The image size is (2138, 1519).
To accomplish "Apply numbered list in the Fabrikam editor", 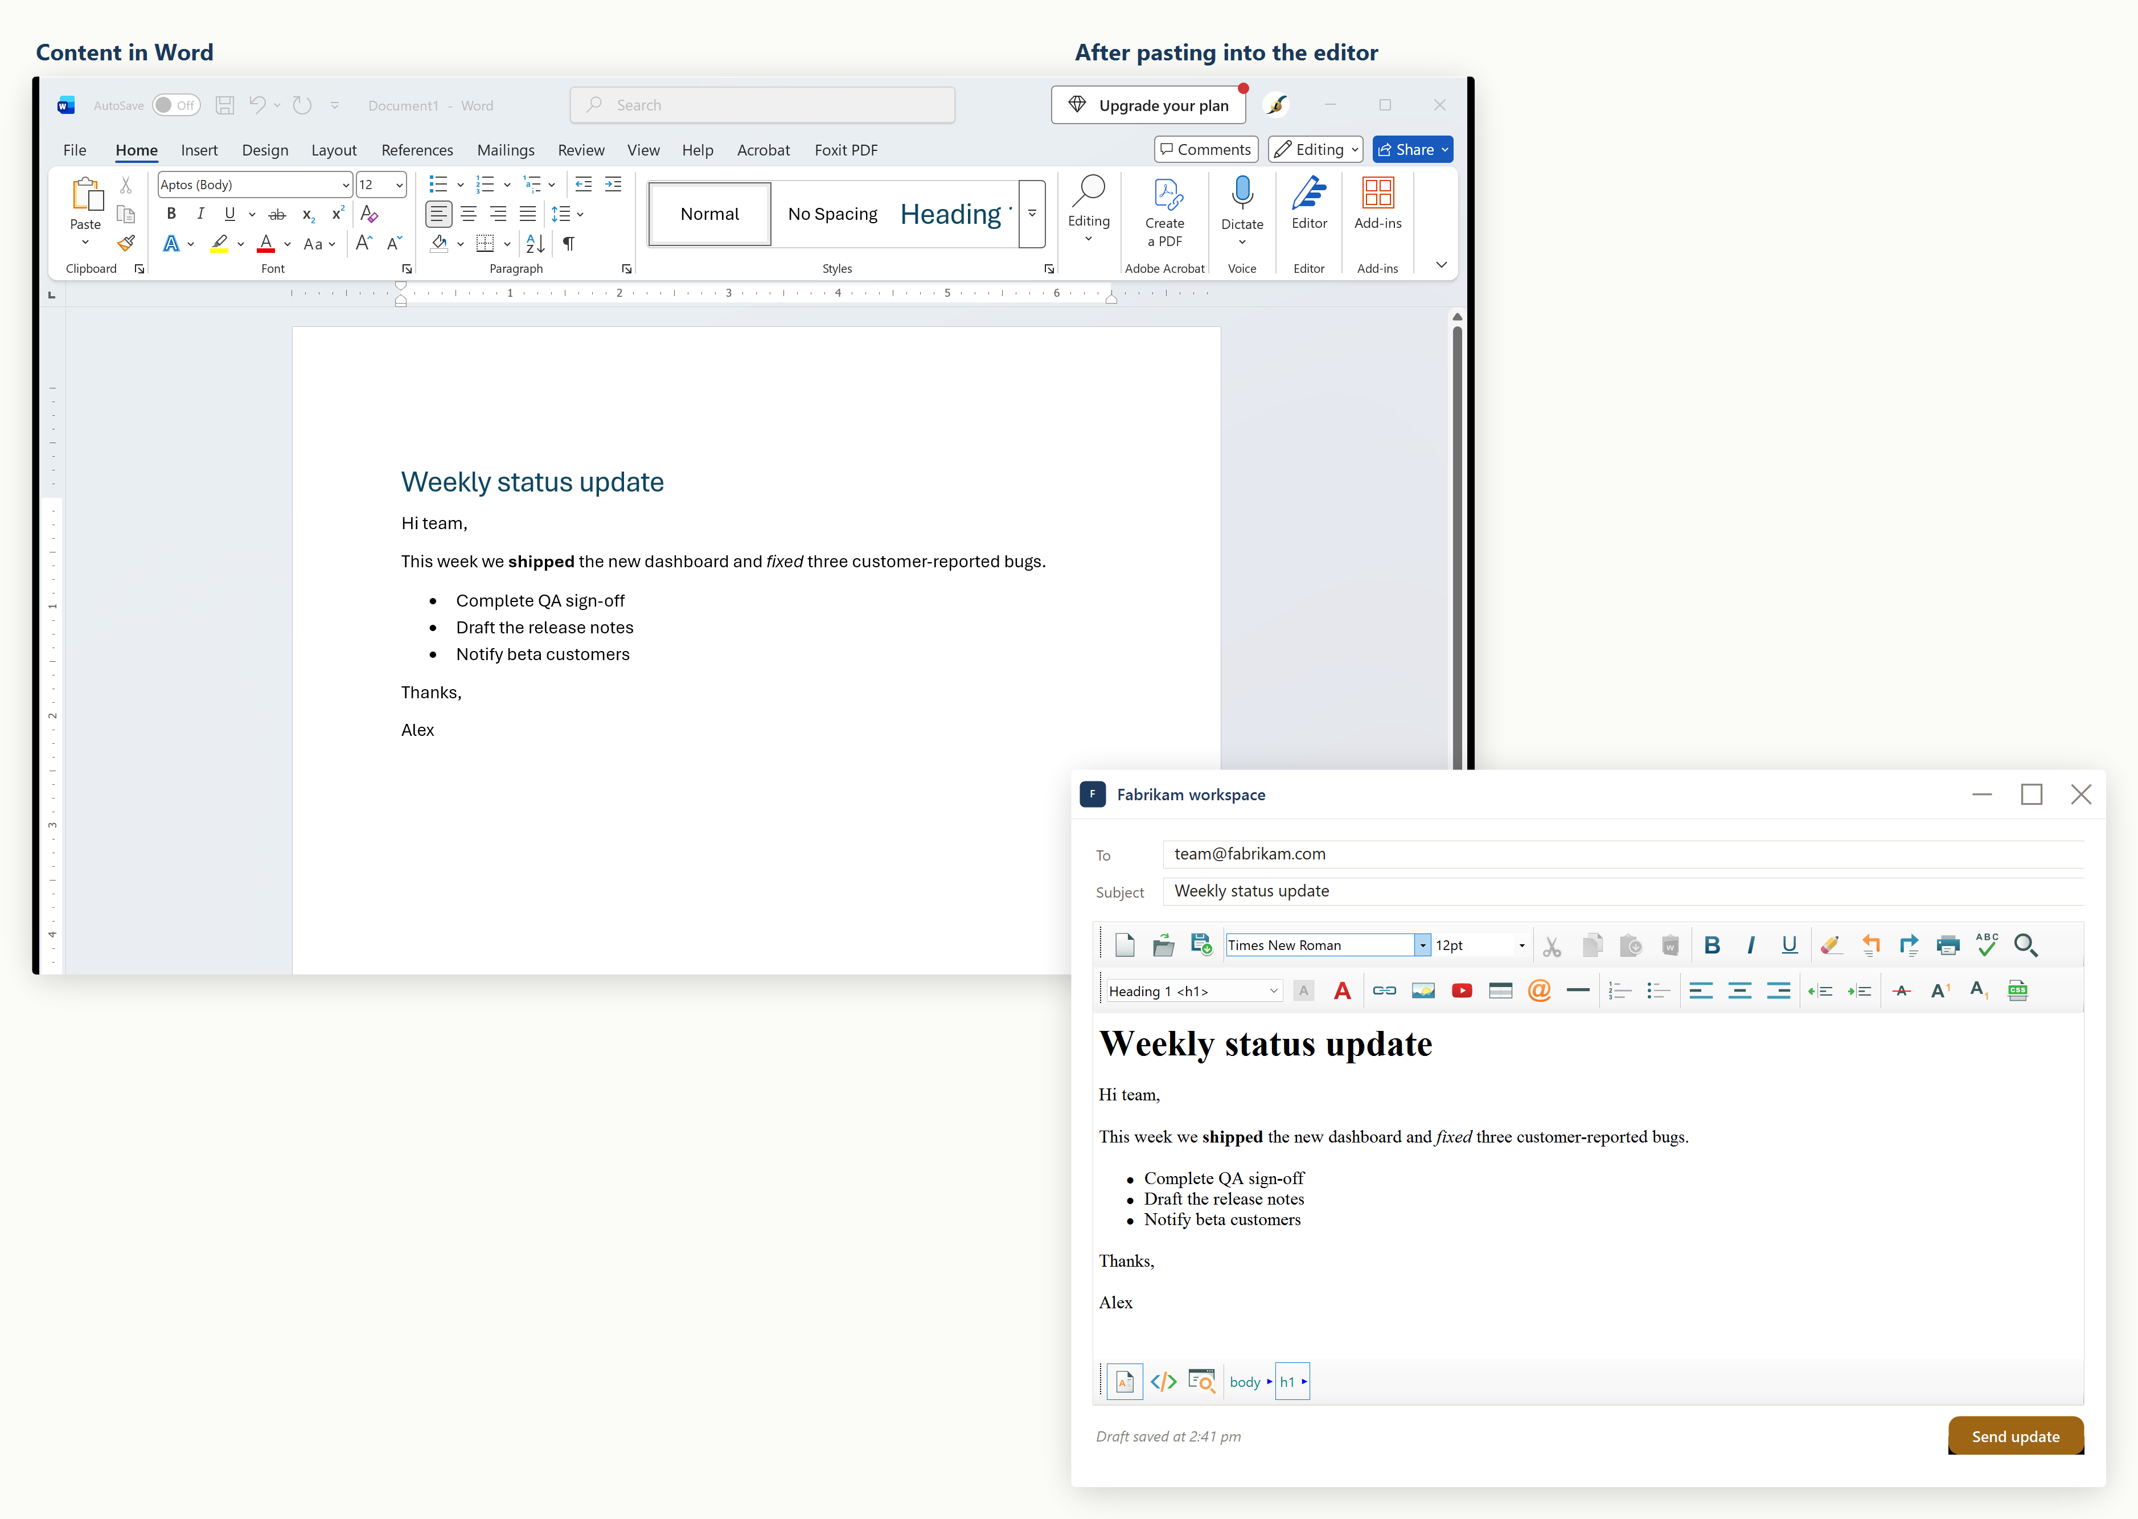I will click(x=1619, y=990).
